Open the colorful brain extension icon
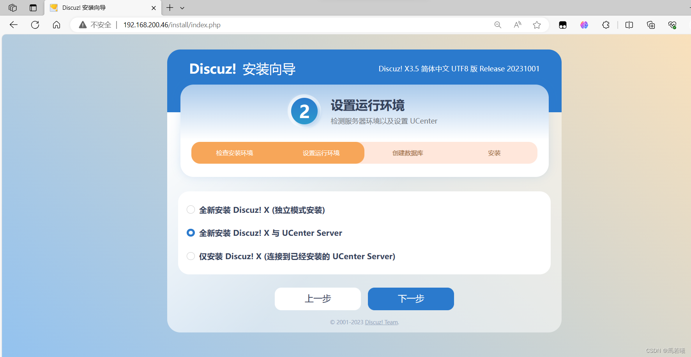The width and height of the screenshot is (691, 357). [x=584, y=25]
